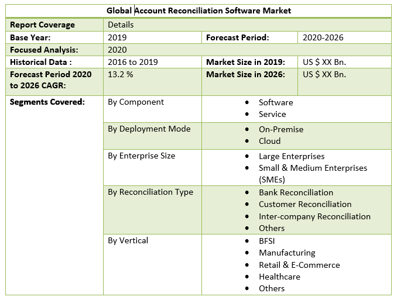Click the Segments Covered label
The width and height of the screenshot is (397, 300).
click(47, 102)
